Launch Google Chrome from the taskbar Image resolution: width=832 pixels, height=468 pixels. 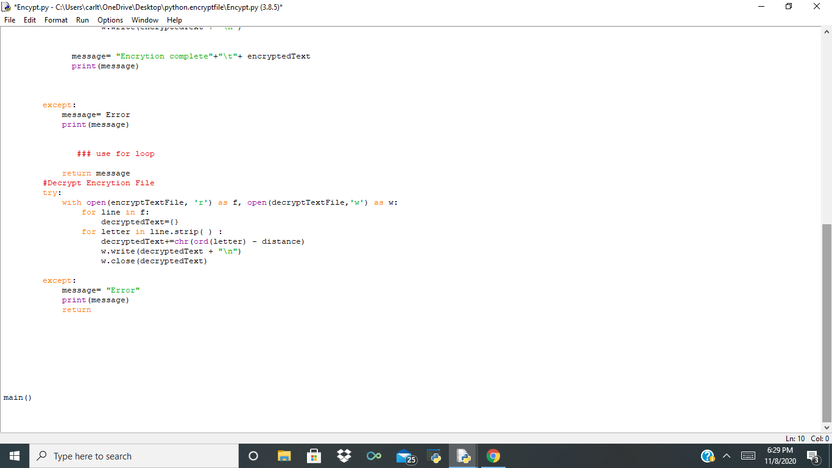tap(492, 455)
